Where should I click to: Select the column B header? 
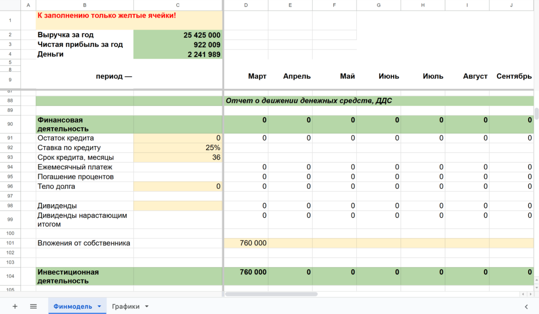[x=85, y=5]
